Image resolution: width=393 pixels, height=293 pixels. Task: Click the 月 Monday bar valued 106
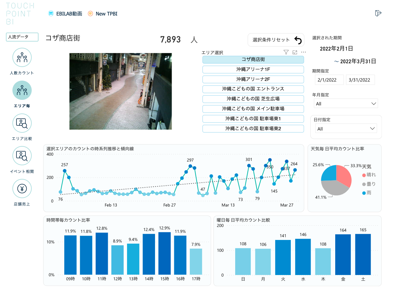pos(263,262)
